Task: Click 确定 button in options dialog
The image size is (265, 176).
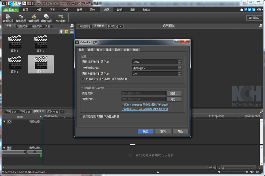Action: [x=146, y=131]
